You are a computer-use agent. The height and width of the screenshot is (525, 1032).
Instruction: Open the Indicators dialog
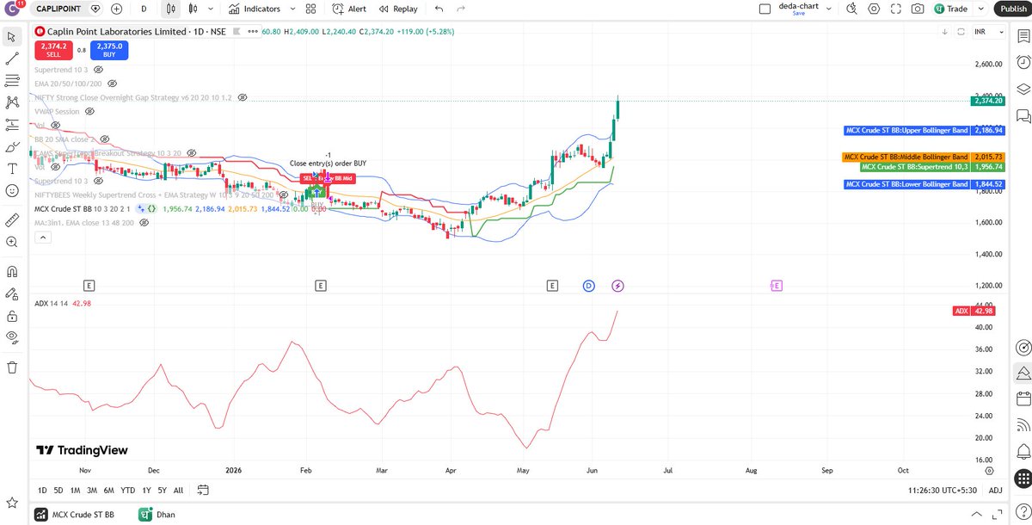pyautogui.click(x=255, y=9)
